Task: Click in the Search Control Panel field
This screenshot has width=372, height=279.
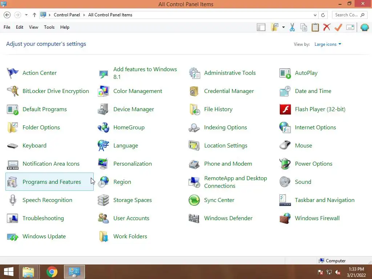Action: 349,15
